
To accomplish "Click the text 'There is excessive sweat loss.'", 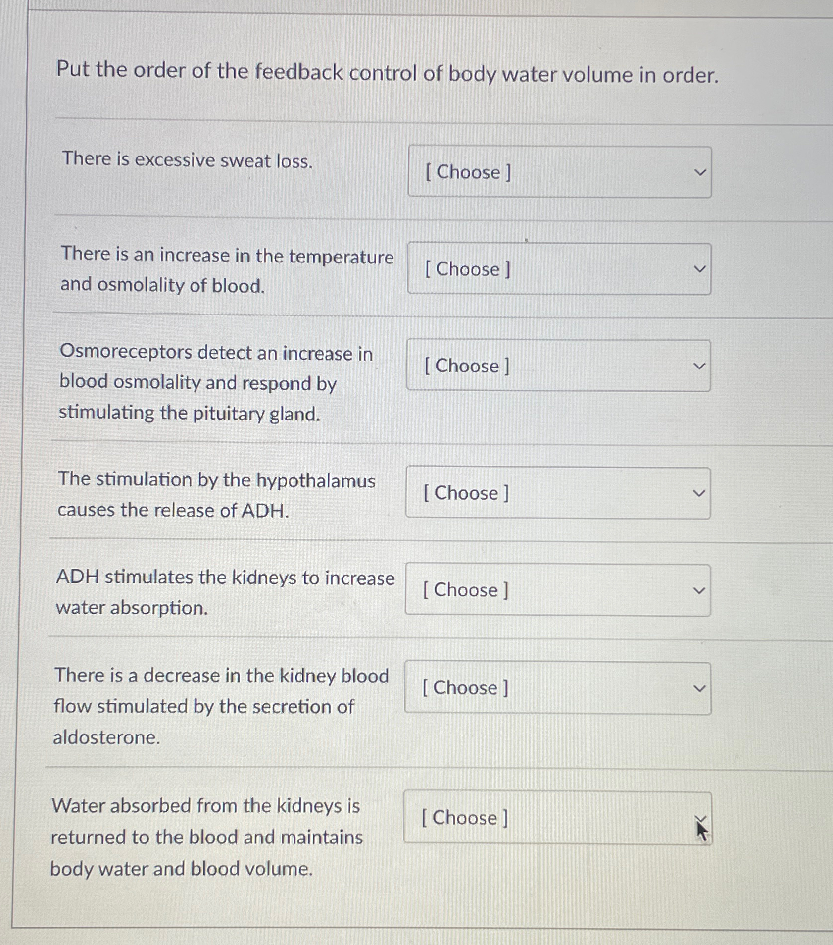I will (188, 160).
